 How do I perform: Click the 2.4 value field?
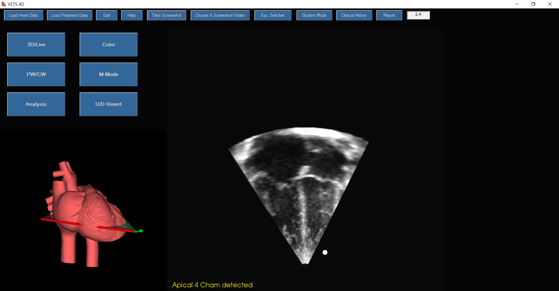click(x=418, y=15)
